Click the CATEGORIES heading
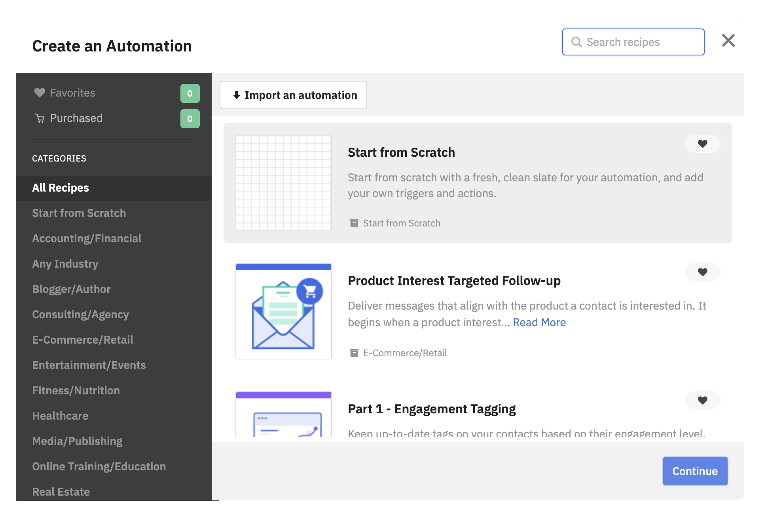This screenshot has width=766, height=521. [59, 158]
